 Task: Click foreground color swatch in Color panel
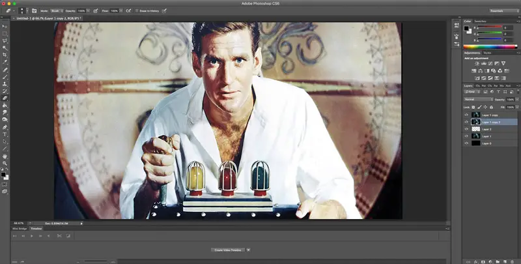(466, 28)
